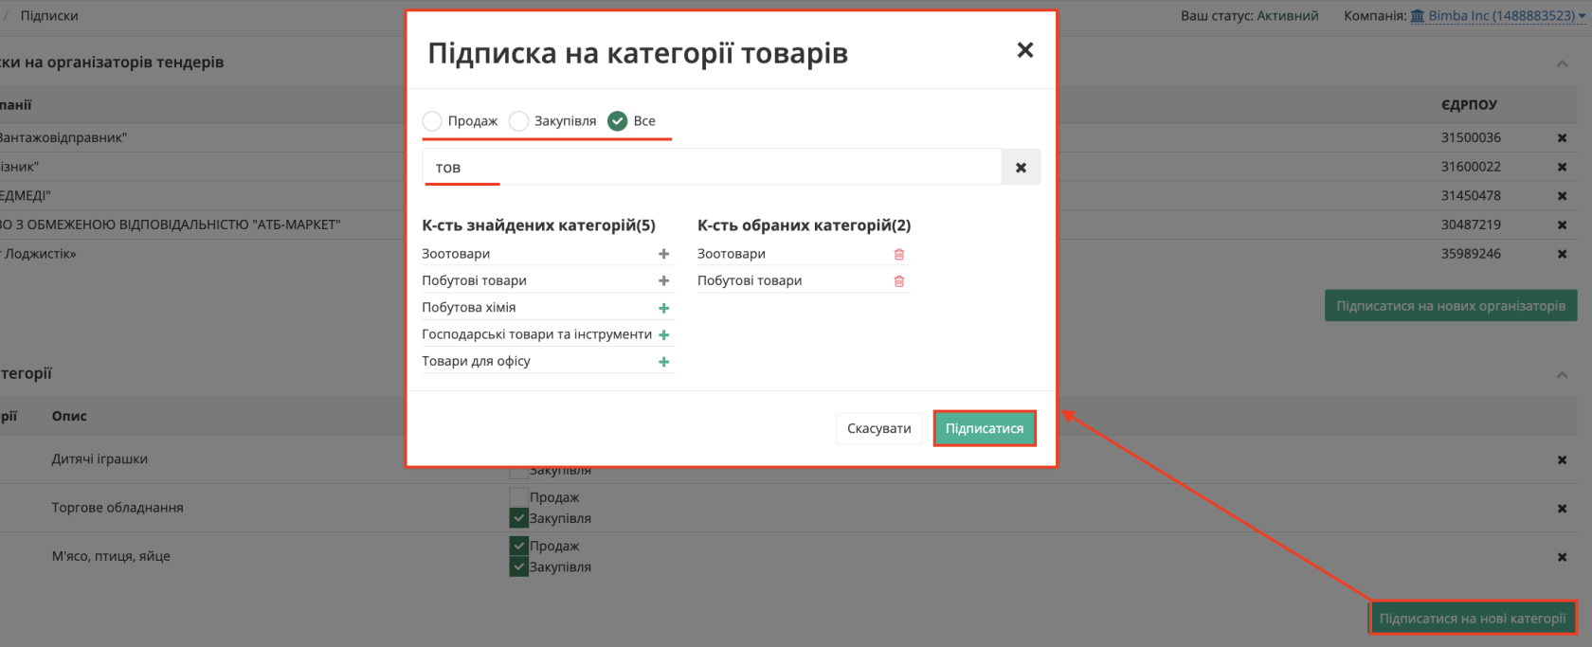
Task: Delete organizer row with ЄДРПОУ 31500036
Action: pyautogui.click(x=1562, y=138)
